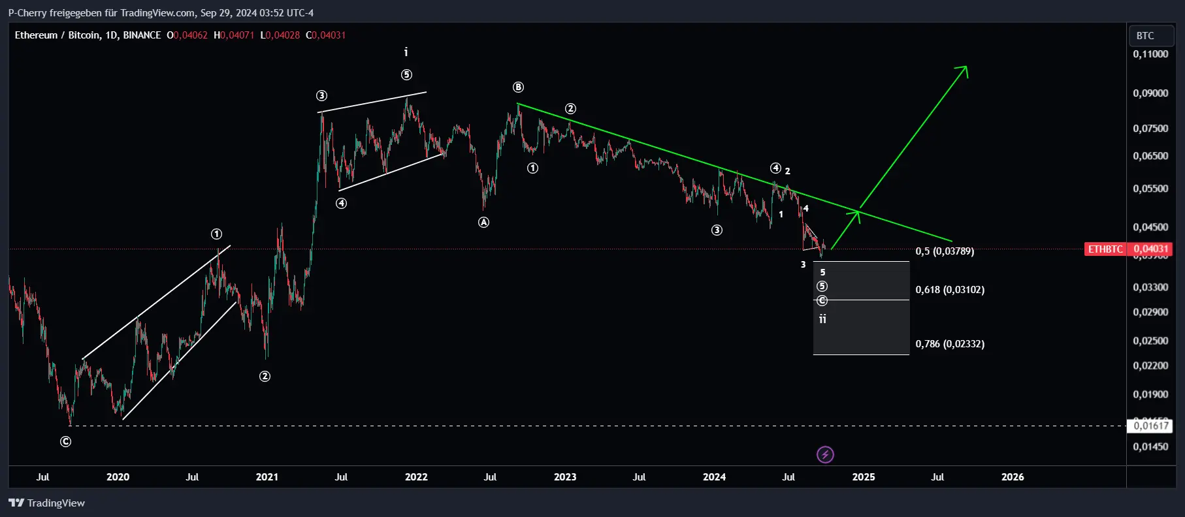Click the P-Cherry published header text
Screen dimensions: 1185x517
click(161, 13)
